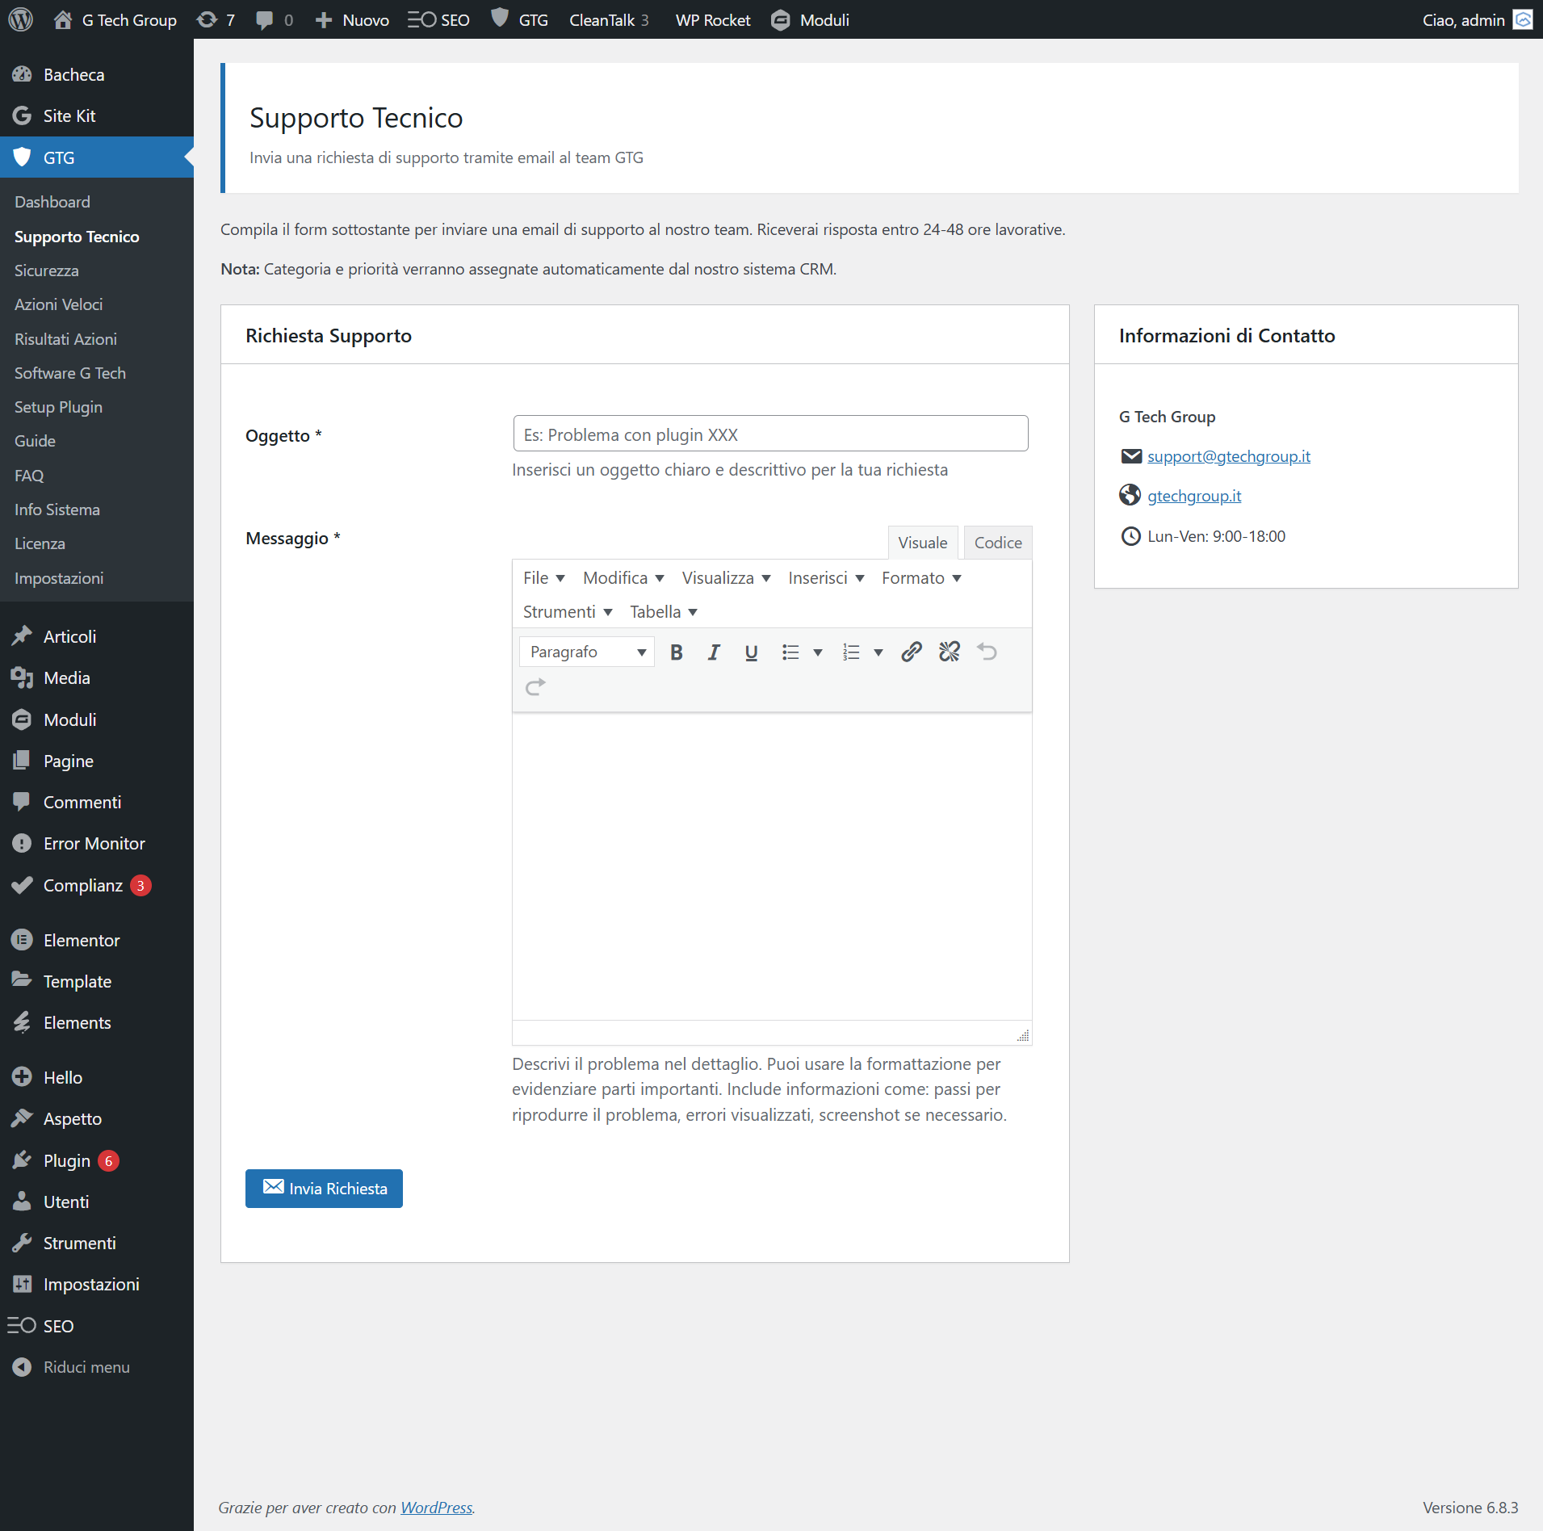Open the Inserisci editor menu
The width and height of the screenshot is (1543, 1531).
tap(826, 578)
